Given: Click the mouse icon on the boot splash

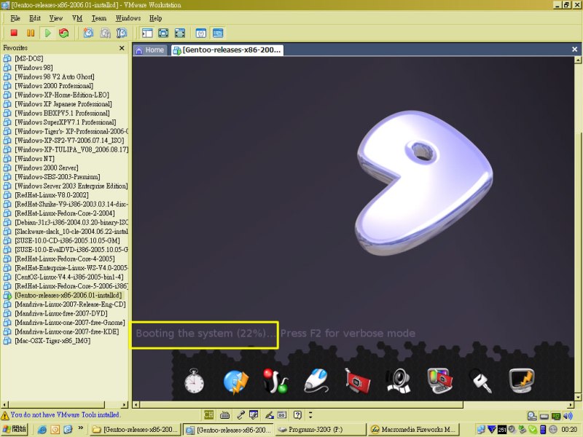Looking at the screenshot, I should point(316,380).
